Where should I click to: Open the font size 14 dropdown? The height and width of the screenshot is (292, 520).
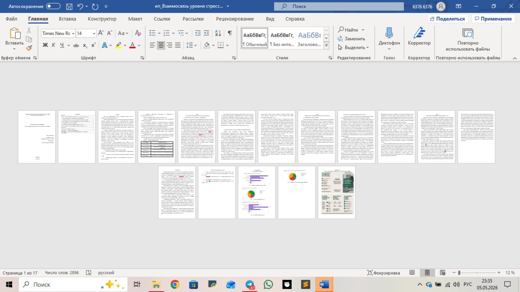pyautogui.click(x=94, y=33)
